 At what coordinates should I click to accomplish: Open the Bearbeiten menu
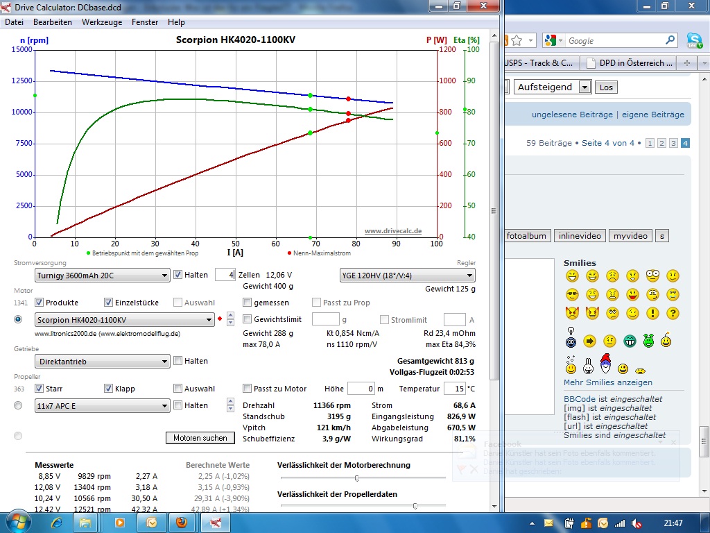click(x=53, y=22)
